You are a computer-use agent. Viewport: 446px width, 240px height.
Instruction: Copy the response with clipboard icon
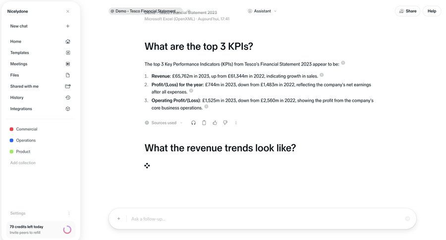click(x=204, y=122)
